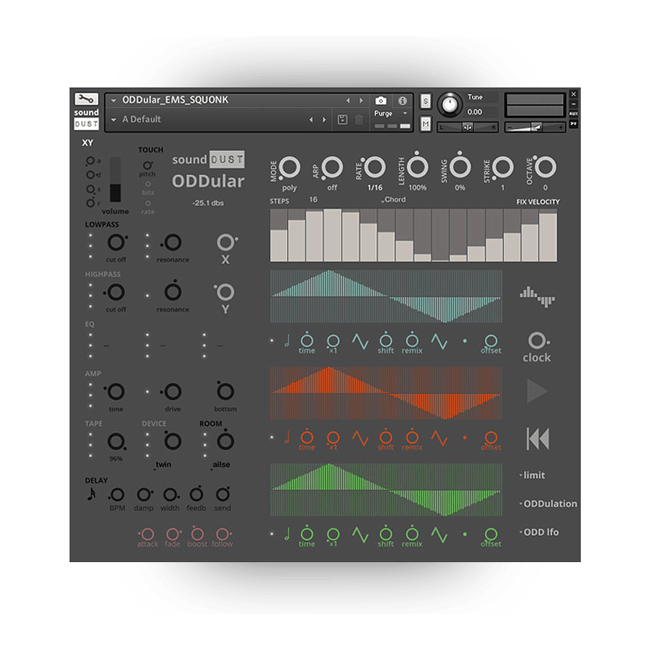Click the orange x1 multiplier knob

333,437
